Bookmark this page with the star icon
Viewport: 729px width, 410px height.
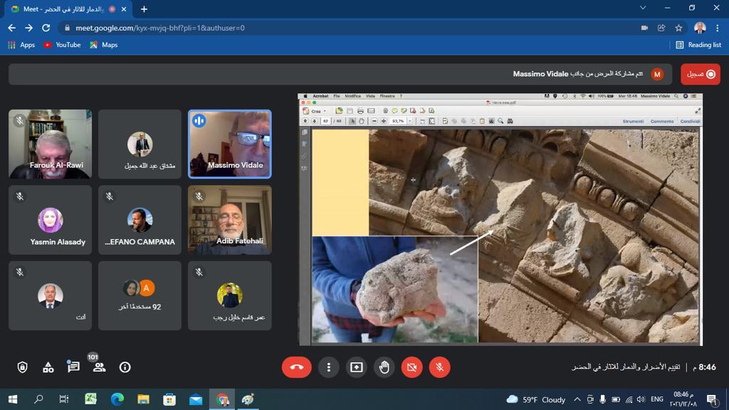[x=678, y=28]
